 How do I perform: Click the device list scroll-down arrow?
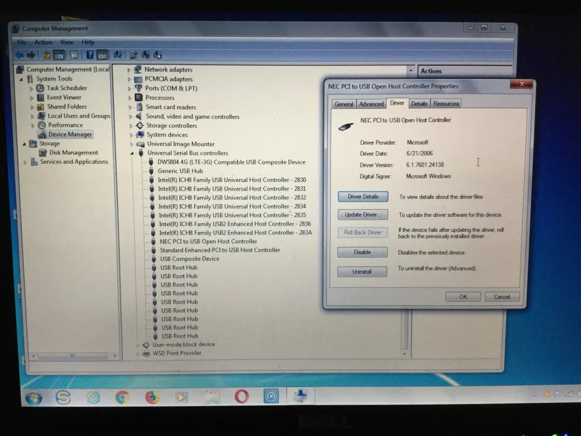point(404,354)
